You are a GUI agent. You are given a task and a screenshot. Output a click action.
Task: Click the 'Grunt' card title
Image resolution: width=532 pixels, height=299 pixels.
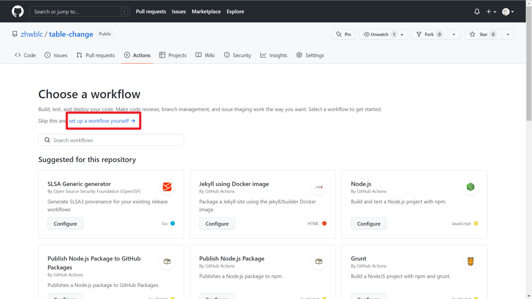point(359,259)
